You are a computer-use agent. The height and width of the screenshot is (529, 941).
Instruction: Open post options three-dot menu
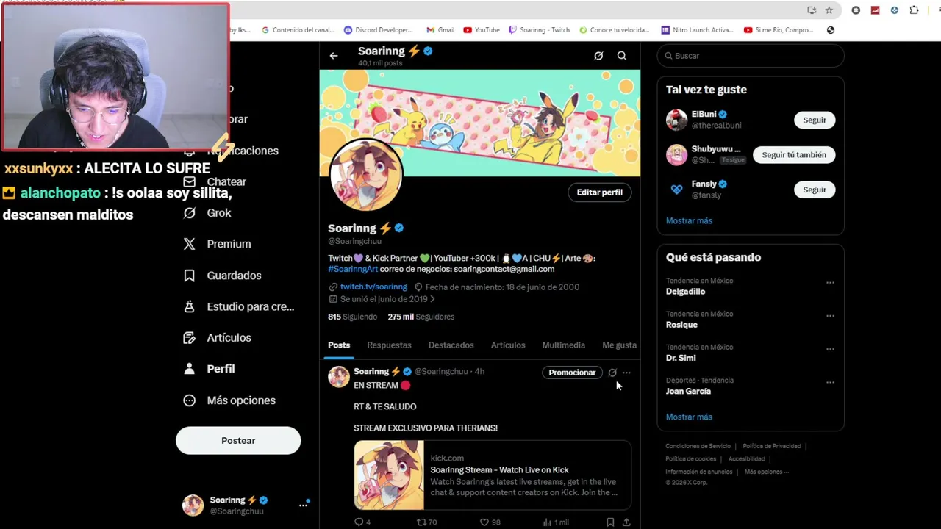pyautogui.click(x=626, y=373)
